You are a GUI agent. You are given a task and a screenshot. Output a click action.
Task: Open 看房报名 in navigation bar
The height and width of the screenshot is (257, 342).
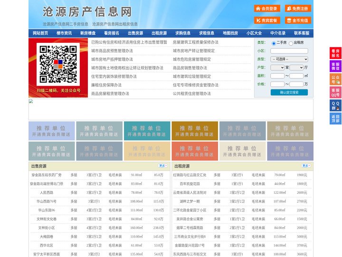pos(112,33)
